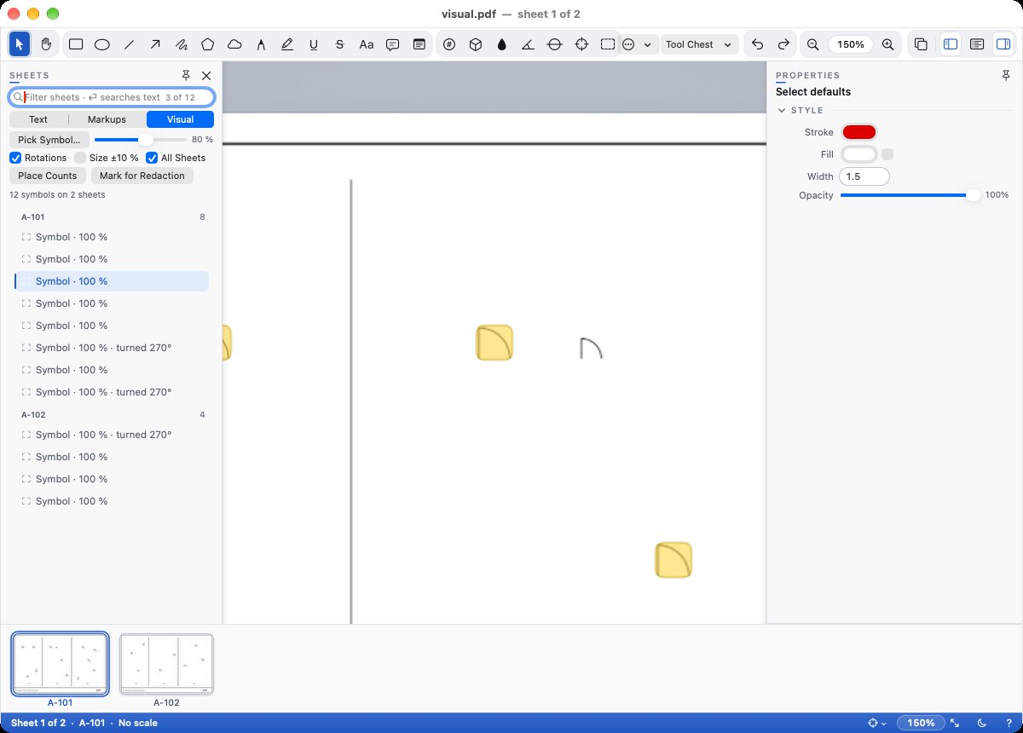
Task: Select the polygon tool
Action: pyautogui.click(x=207, y=44)
